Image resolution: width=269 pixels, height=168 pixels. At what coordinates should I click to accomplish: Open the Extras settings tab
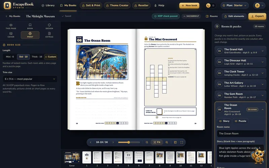tap(49, 35)
